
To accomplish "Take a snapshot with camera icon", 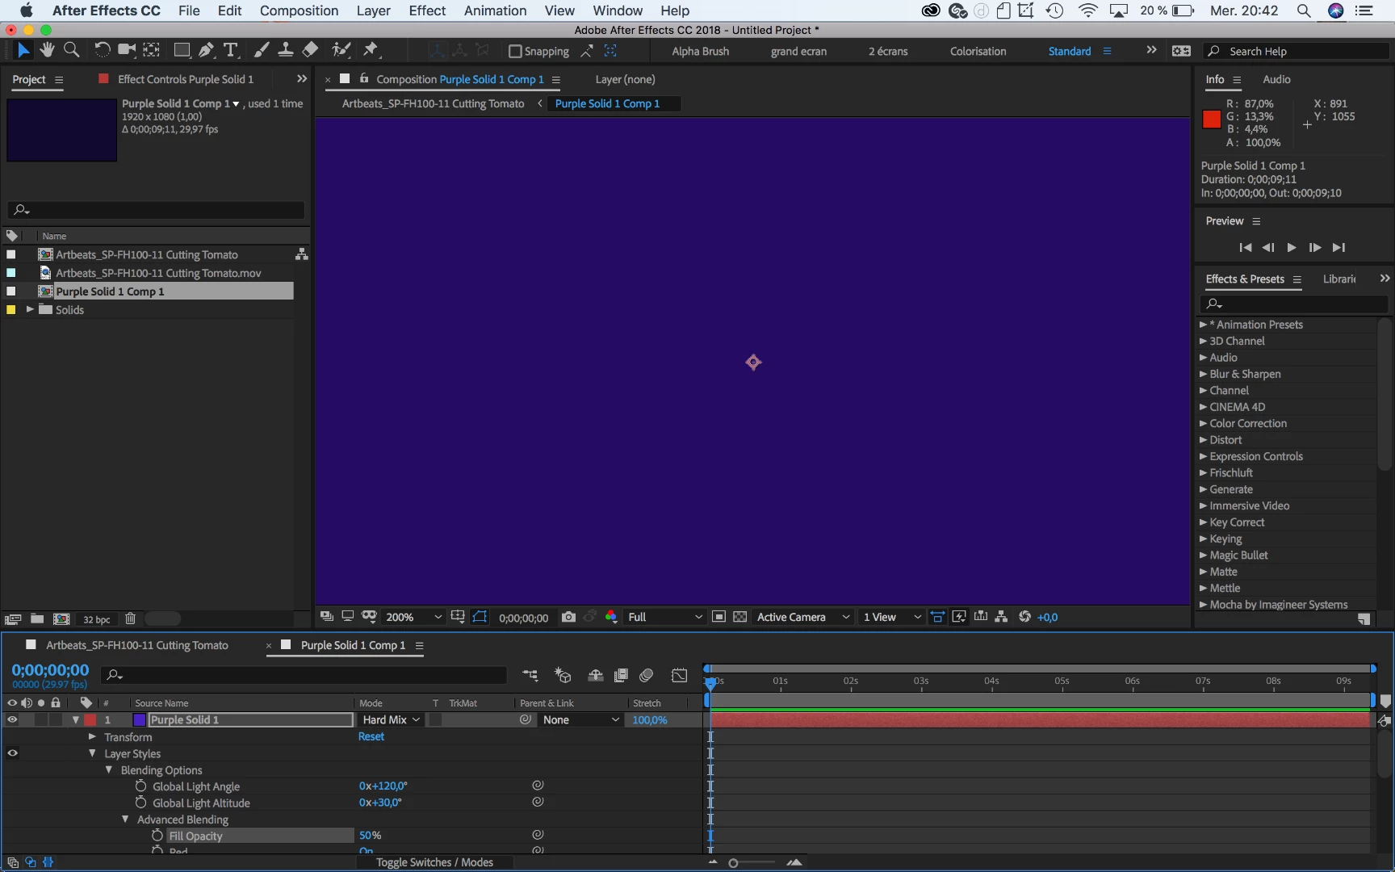I will click(568, 617).
